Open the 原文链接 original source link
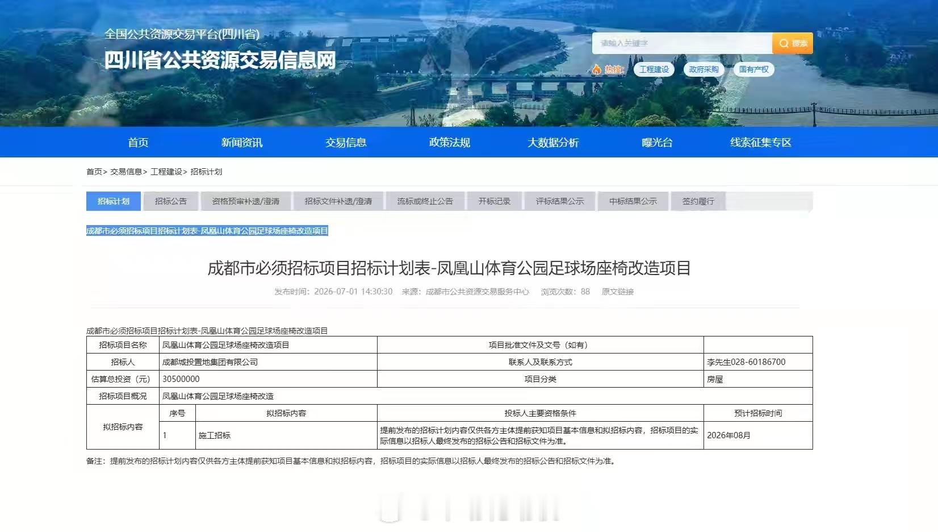938x532 pixels. tap(618, 292)
